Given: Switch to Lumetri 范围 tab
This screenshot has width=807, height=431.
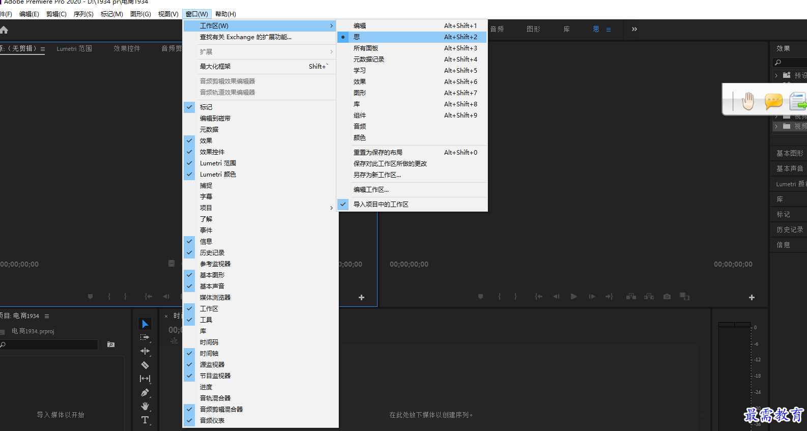Looking at the screenshot, I should pos(74,49).
